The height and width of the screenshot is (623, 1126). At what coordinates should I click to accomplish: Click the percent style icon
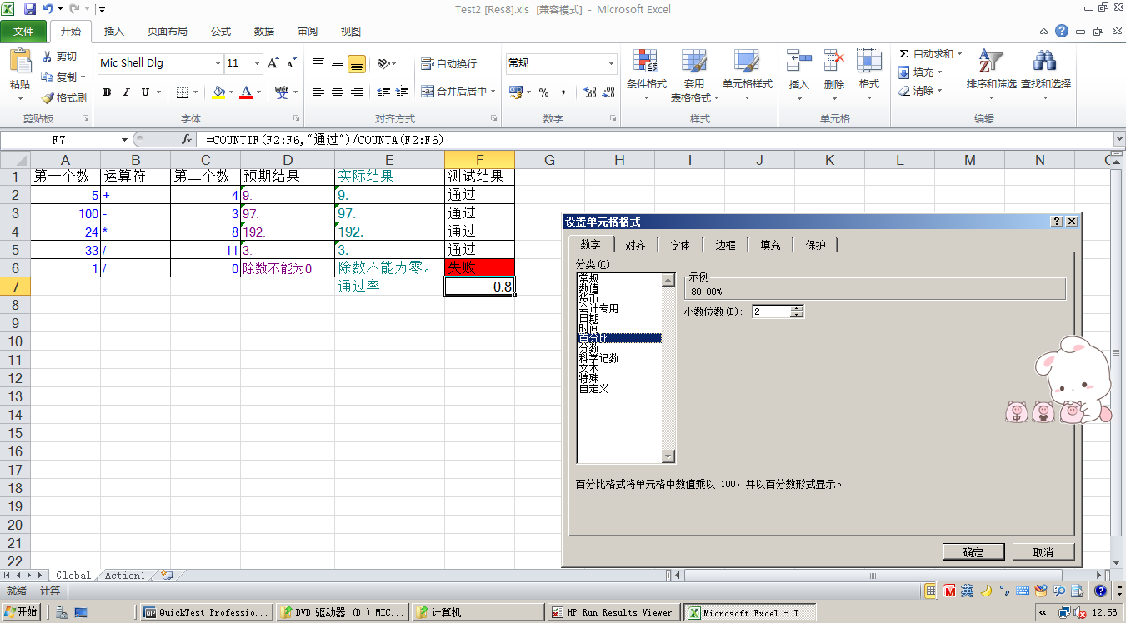click(x=543, y=92)
